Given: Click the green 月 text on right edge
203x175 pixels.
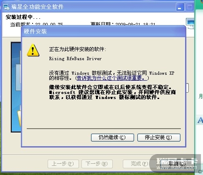Looking at the screenshot, I should (200, 96).
